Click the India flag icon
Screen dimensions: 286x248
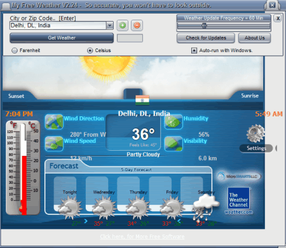click(x=142, y=100)
